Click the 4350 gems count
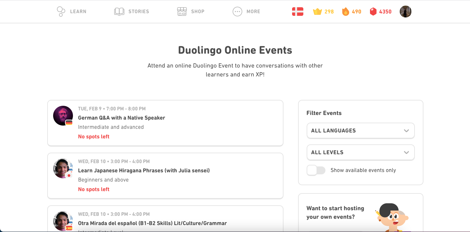This screenshot has width=470, height=232. tap(385, 12)
